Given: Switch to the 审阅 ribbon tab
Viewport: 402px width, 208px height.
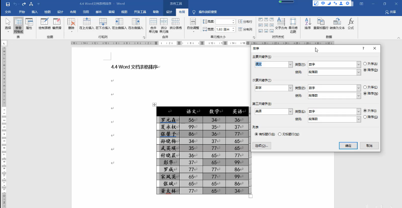Looking at the screenshot, I should click(111, 12).
